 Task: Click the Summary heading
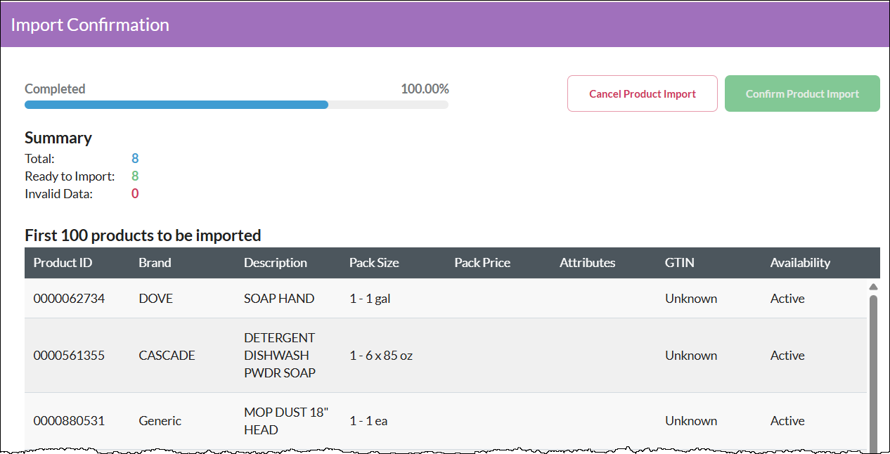click(58, 138)
